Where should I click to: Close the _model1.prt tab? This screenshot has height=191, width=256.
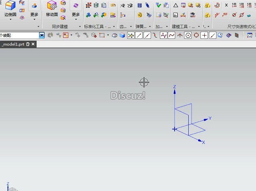pyautogui.click(x=33, y=44)
